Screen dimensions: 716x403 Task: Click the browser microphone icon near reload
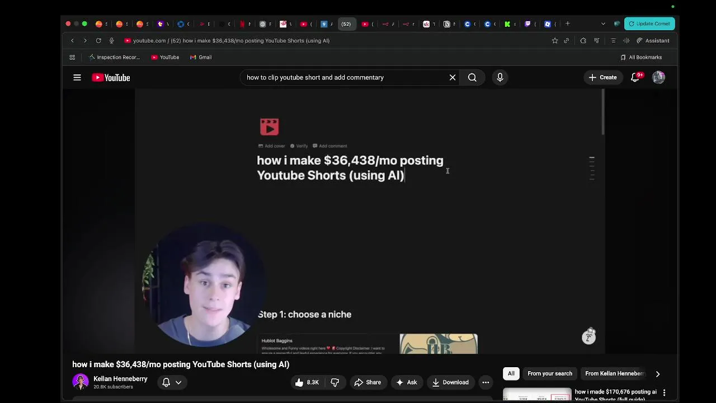pos(111,40)
